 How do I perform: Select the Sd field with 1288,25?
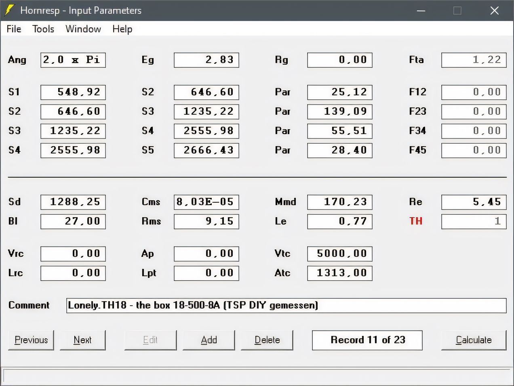click(73, 202)
